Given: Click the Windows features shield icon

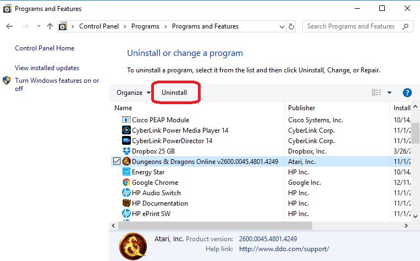Looking at the screenshot, I should tap(7, 81).
